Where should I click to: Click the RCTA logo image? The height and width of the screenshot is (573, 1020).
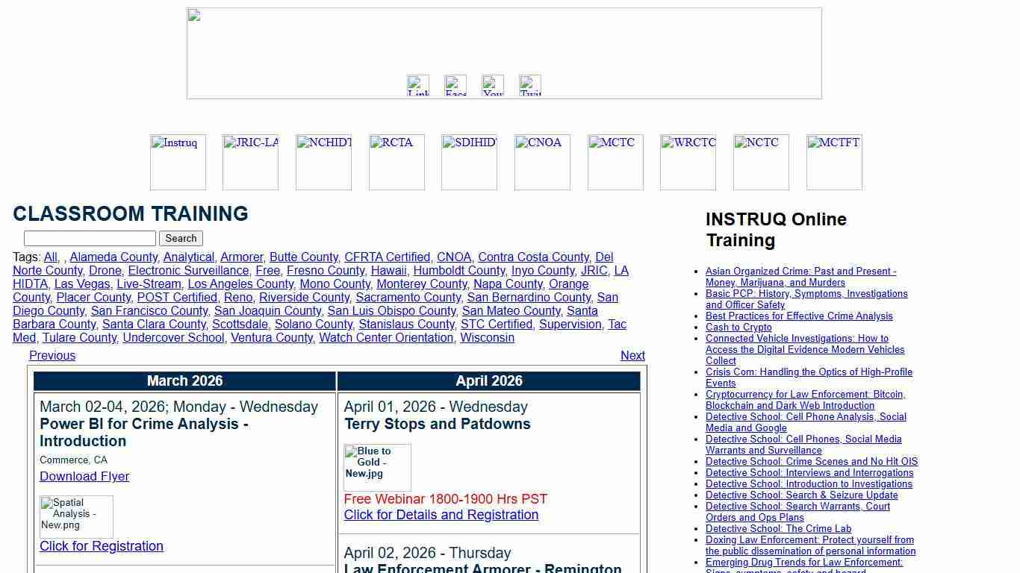click(397, 162)
